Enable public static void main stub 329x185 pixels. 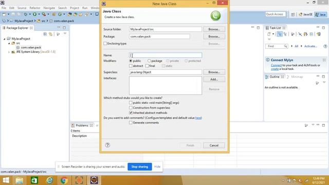pyautogui.click(x=131, y=103)
